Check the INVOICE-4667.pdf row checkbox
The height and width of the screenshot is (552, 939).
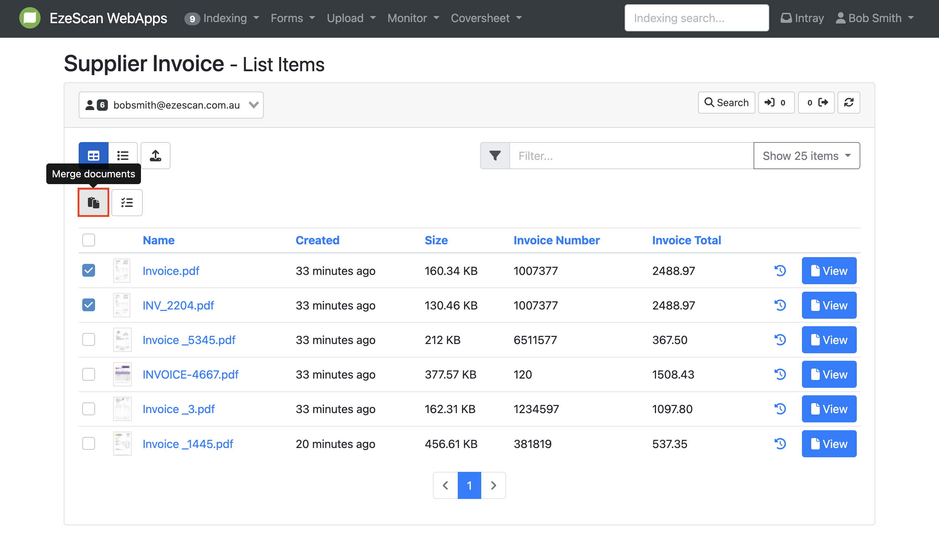[x=89, y=374]
